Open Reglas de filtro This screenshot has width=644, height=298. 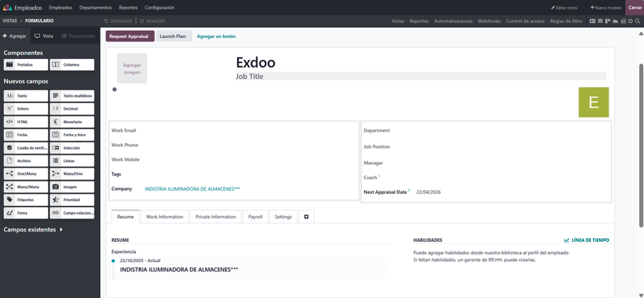[566, 21]
